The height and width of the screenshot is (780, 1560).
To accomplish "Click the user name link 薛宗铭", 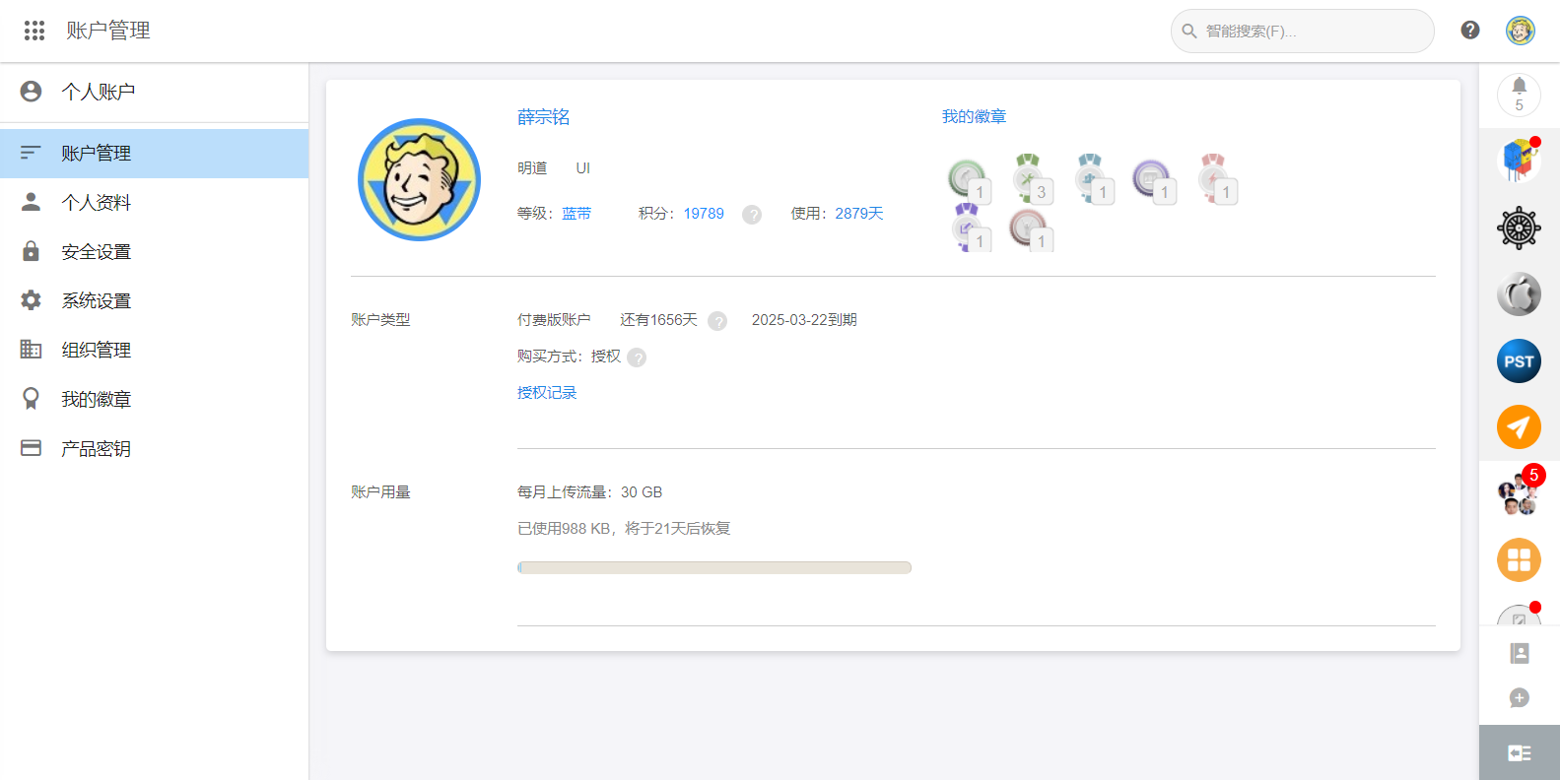I will [544, 117].
